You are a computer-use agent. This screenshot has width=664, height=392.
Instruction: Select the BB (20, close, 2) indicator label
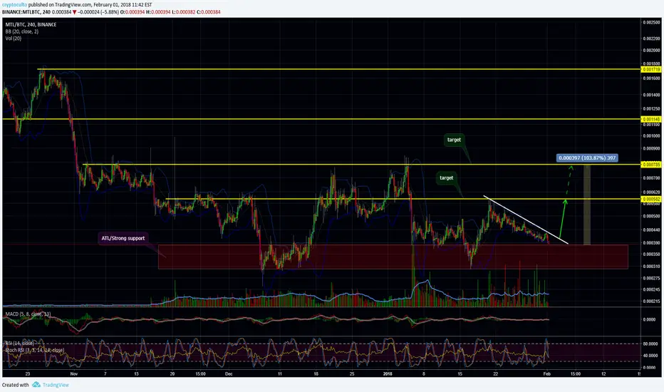click(x=22, y=31)
